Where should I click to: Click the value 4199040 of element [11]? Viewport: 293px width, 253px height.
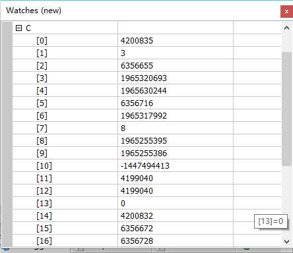137,179
